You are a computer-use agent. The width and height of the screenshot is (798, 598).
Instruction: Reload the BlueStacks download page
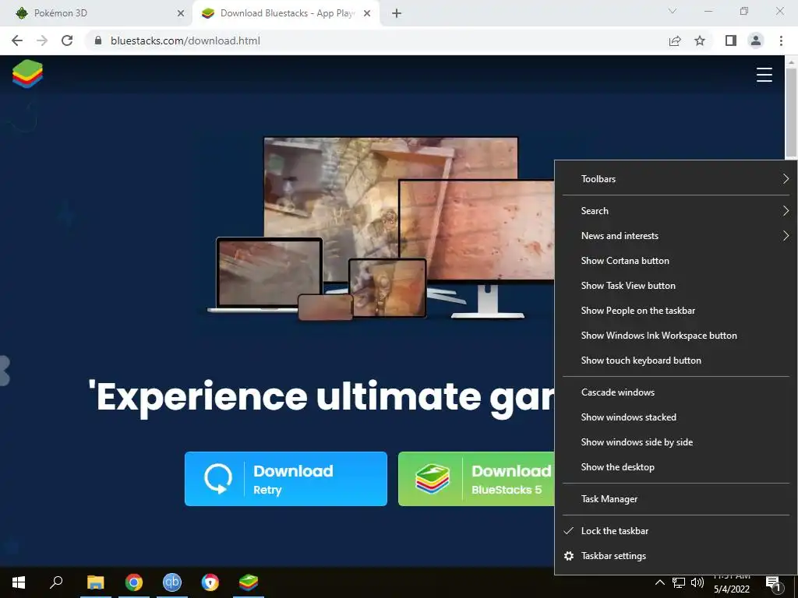pos(67,40)
